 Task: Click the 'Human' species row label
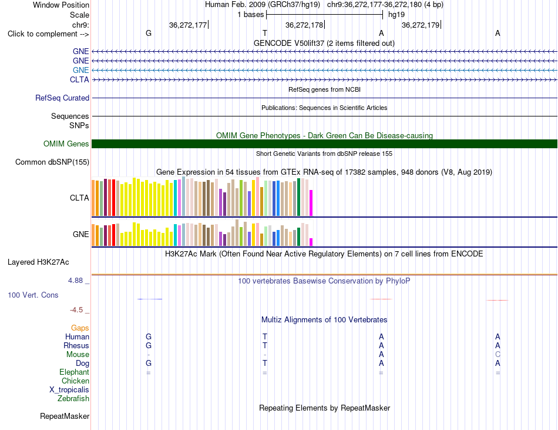pyautogui.click(x=77, y=336)
